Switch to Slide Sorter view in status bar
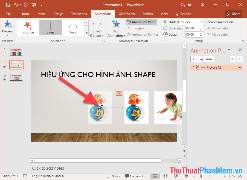This screenshot has width=247, height=180. click(x=165, y=176)
